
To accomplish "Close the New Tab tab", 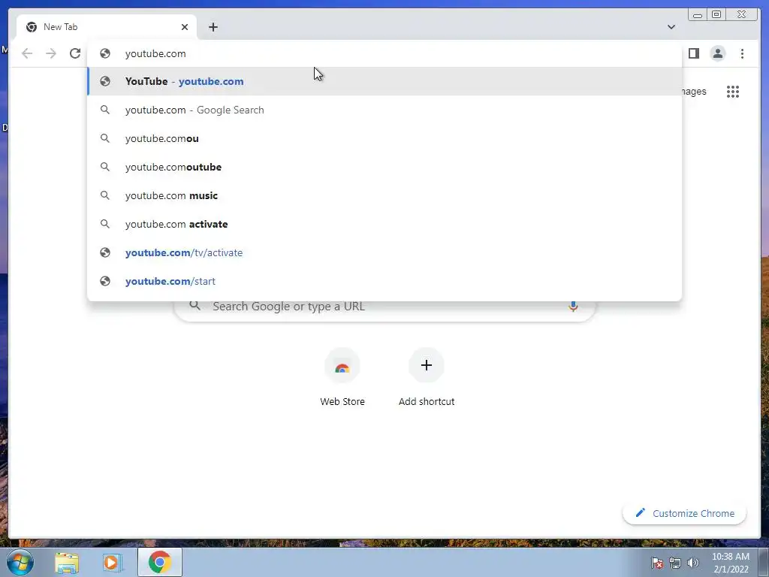I will [x=185, y=27].
